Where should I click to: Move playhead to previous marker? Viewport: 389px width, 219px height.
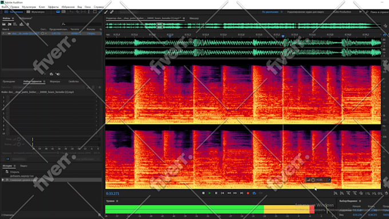pyautogui.click(x=223, y=193)
